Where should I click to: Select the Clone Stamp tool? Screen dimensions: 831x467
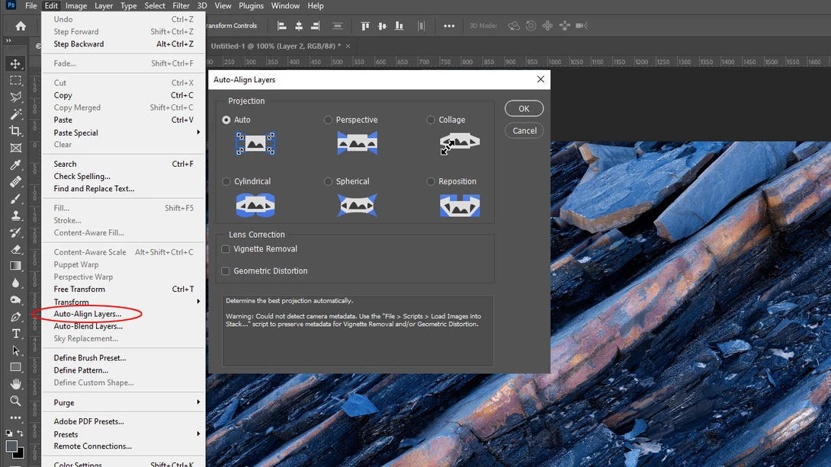[15, 216]
